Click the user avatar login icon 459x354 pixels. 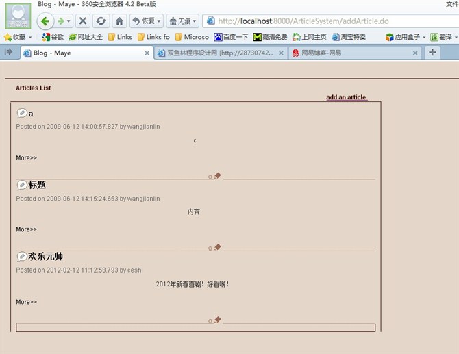18,16
